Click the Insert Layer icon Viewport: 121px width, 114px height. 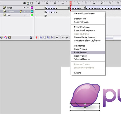point(2,37)
